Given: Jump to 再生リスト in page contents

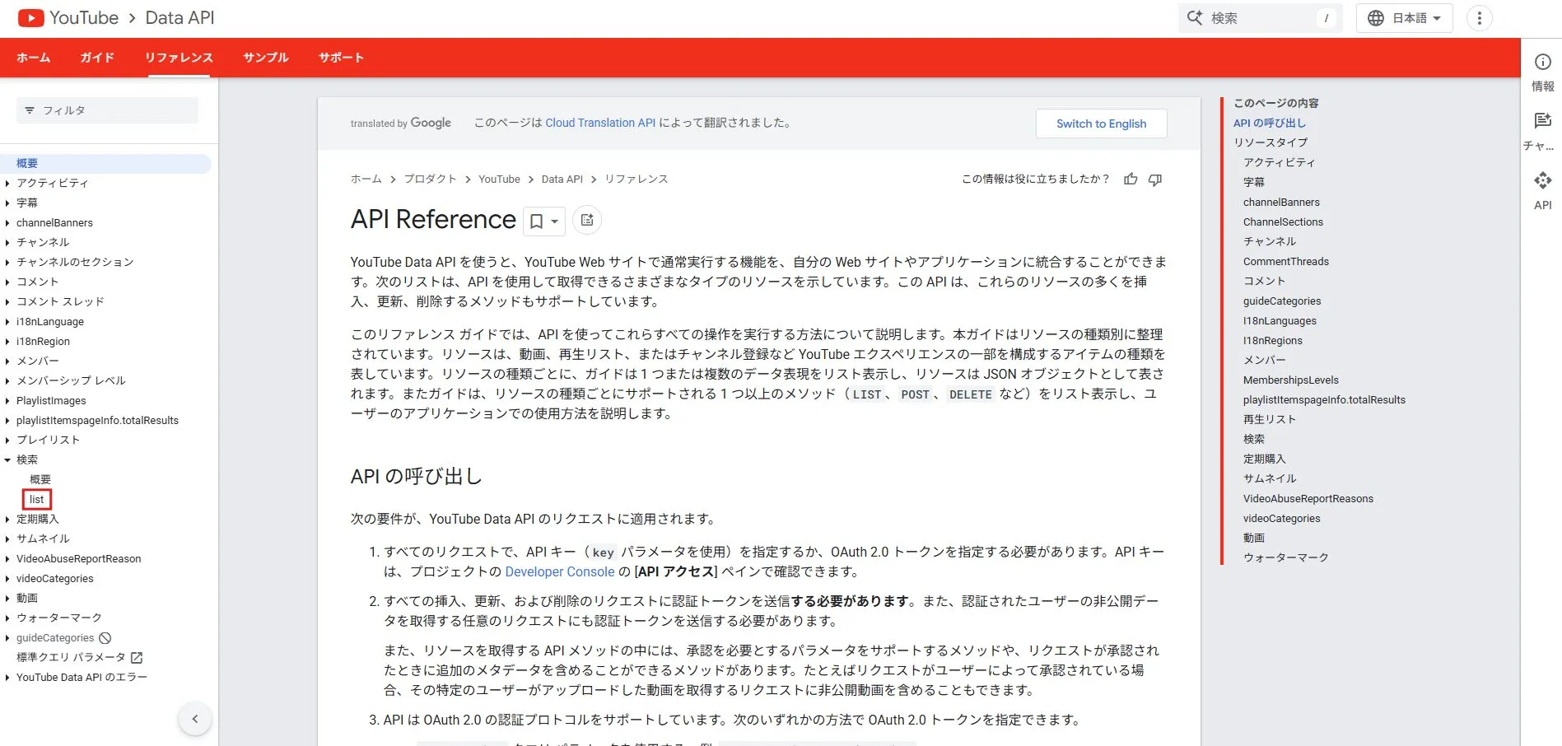Looking at the screenshot, I should tap(1270, 420).
